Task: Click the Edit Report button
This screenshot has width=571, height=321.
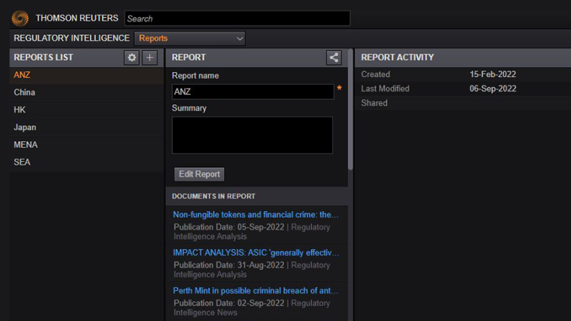Action: (199, 174)
